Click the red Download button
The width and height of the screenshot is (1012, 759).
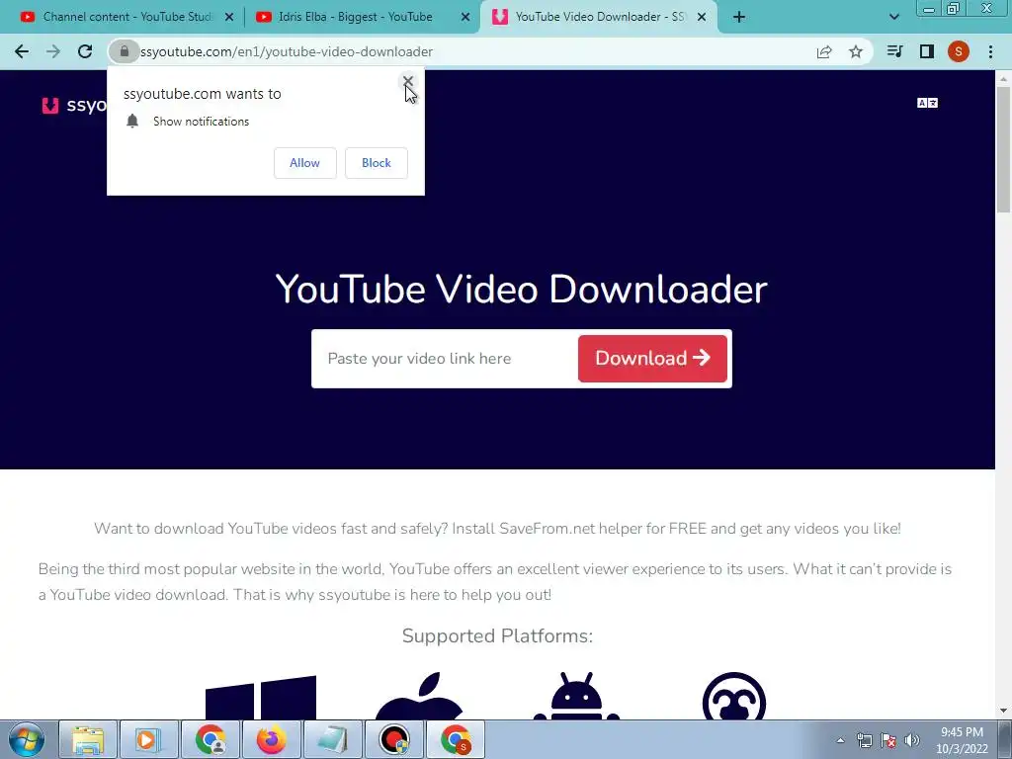tap(652, 358)
